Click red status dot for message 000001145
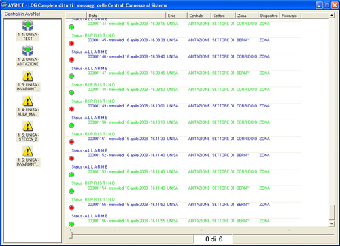The height and width of the screenshot is (246, 340). point(71,43)
